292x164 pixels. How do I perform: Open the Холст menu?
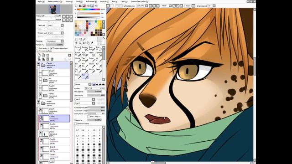[69, 1]
